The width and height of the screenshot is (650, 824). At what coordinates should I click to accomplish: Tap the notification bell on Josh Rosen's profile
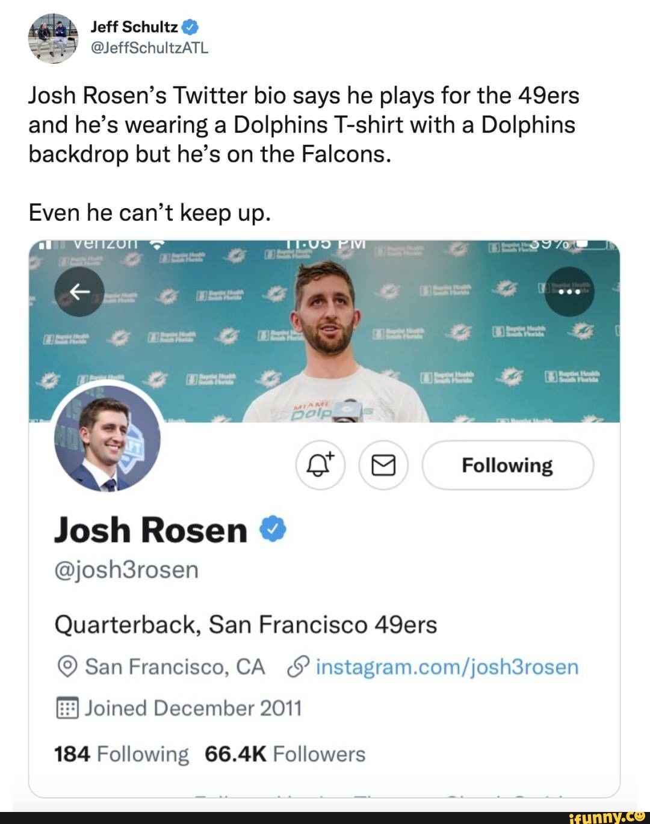pos(321,464)
